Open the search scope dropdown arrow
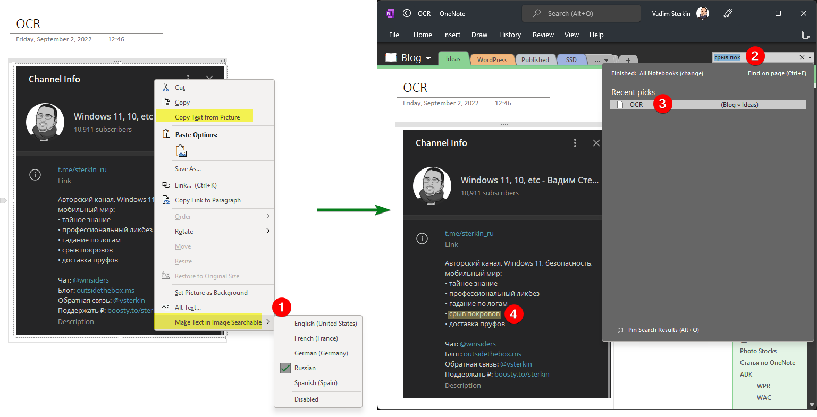Screen dimensions: 817x417 click(x=810, y=57)
